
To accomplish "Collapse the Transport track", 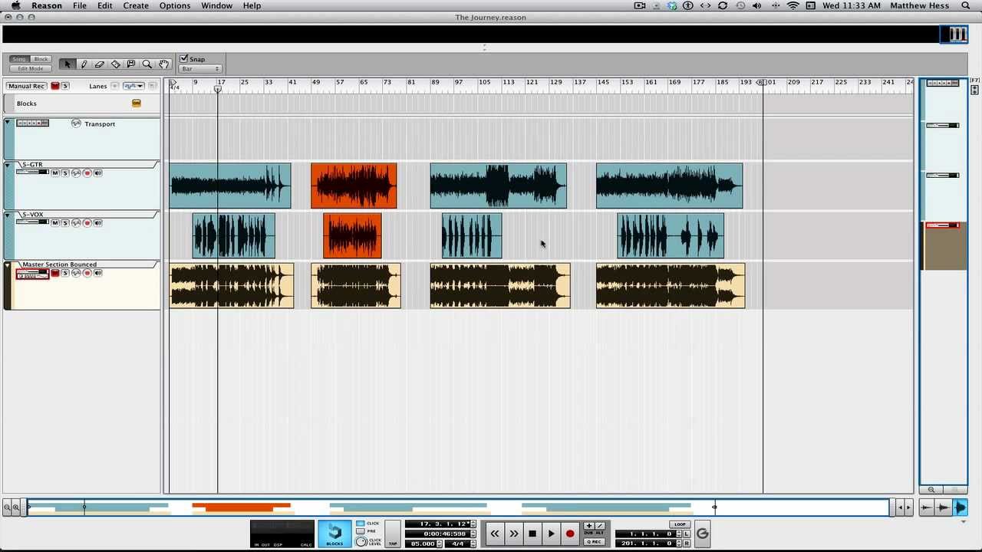I will point(8,122).
